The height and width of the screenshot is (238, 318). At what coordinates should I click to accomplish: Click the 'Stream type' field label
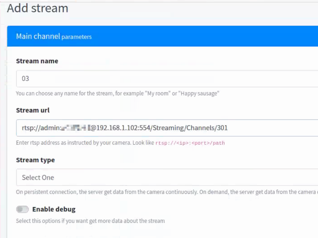click(x=35, y=160)
